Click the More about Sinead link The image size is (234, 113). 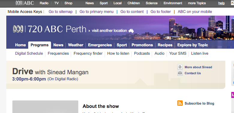[198, 67]
